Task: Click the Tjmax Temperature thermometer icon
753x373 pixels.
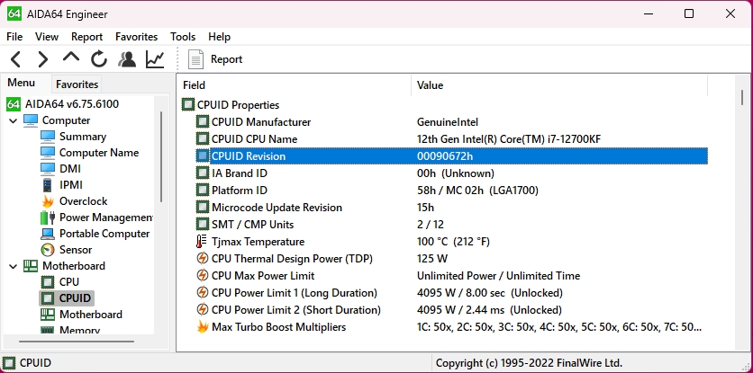Action: click(202, 242)
